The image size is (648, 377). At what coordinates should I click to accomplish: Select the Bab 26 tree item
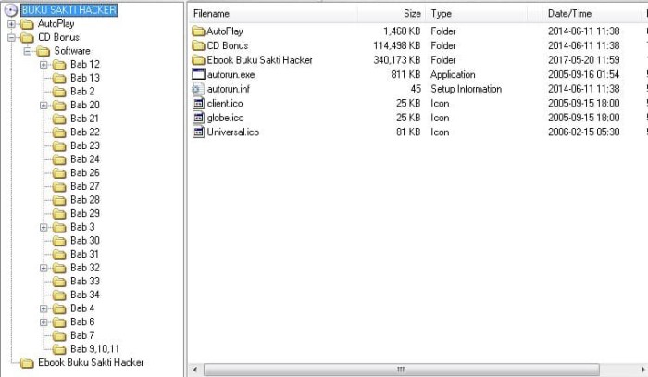click(85, 173)
